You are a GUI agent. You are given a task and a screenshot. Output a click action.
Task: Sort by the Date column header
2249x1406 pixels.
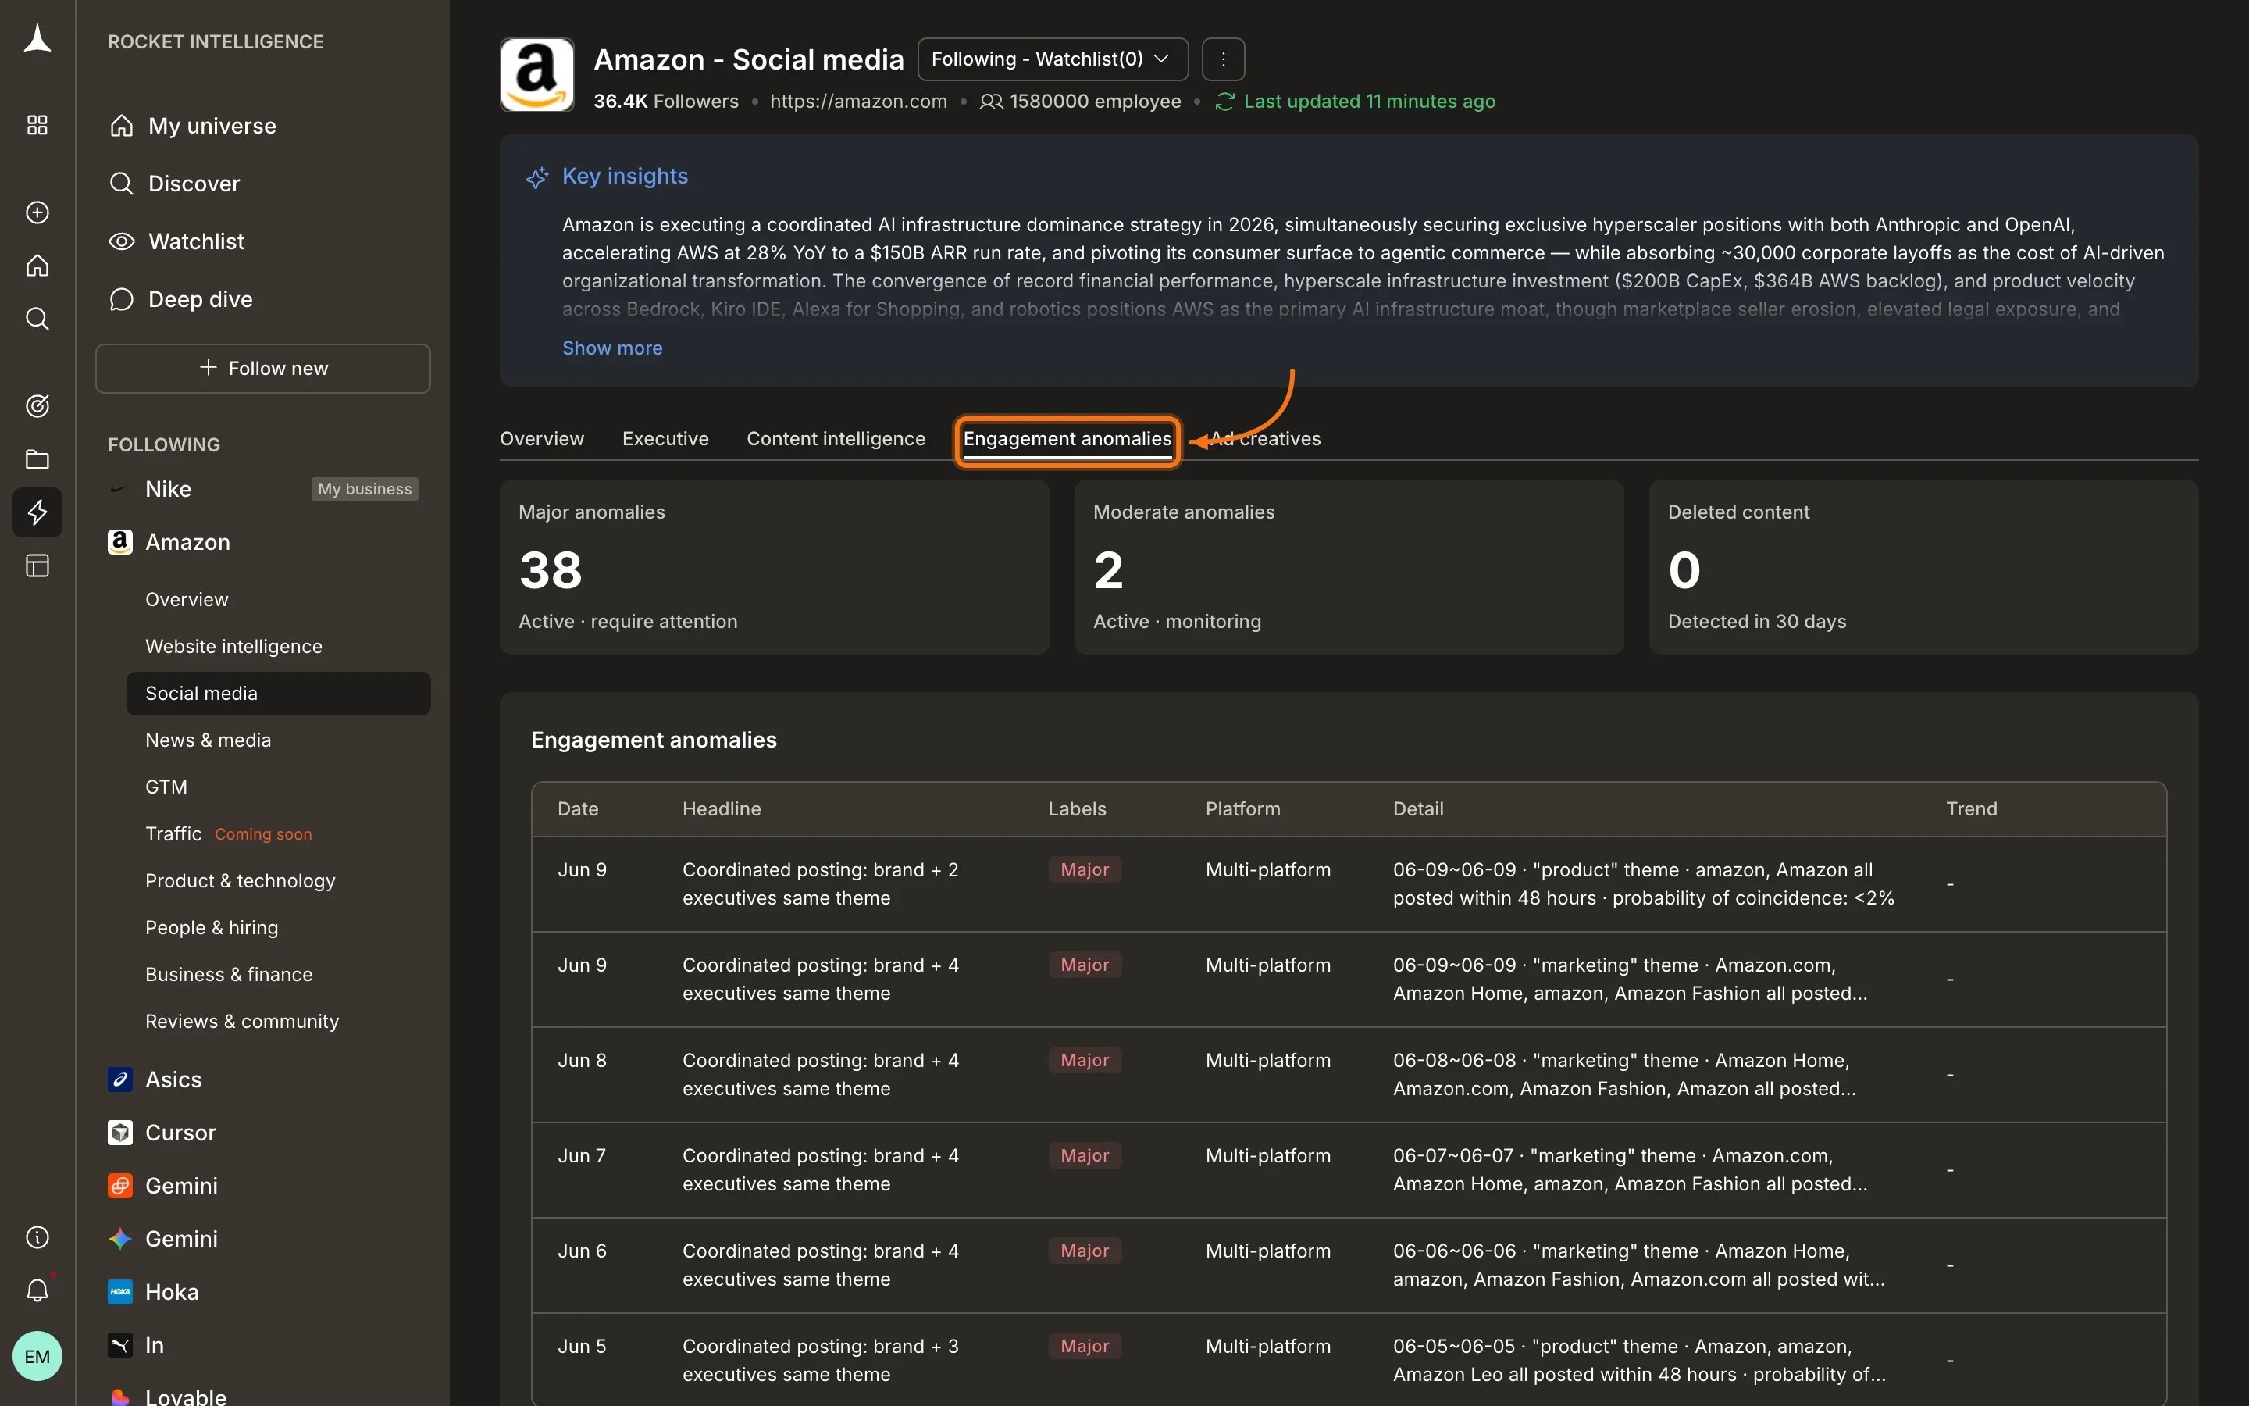click(x=577, y=809)
